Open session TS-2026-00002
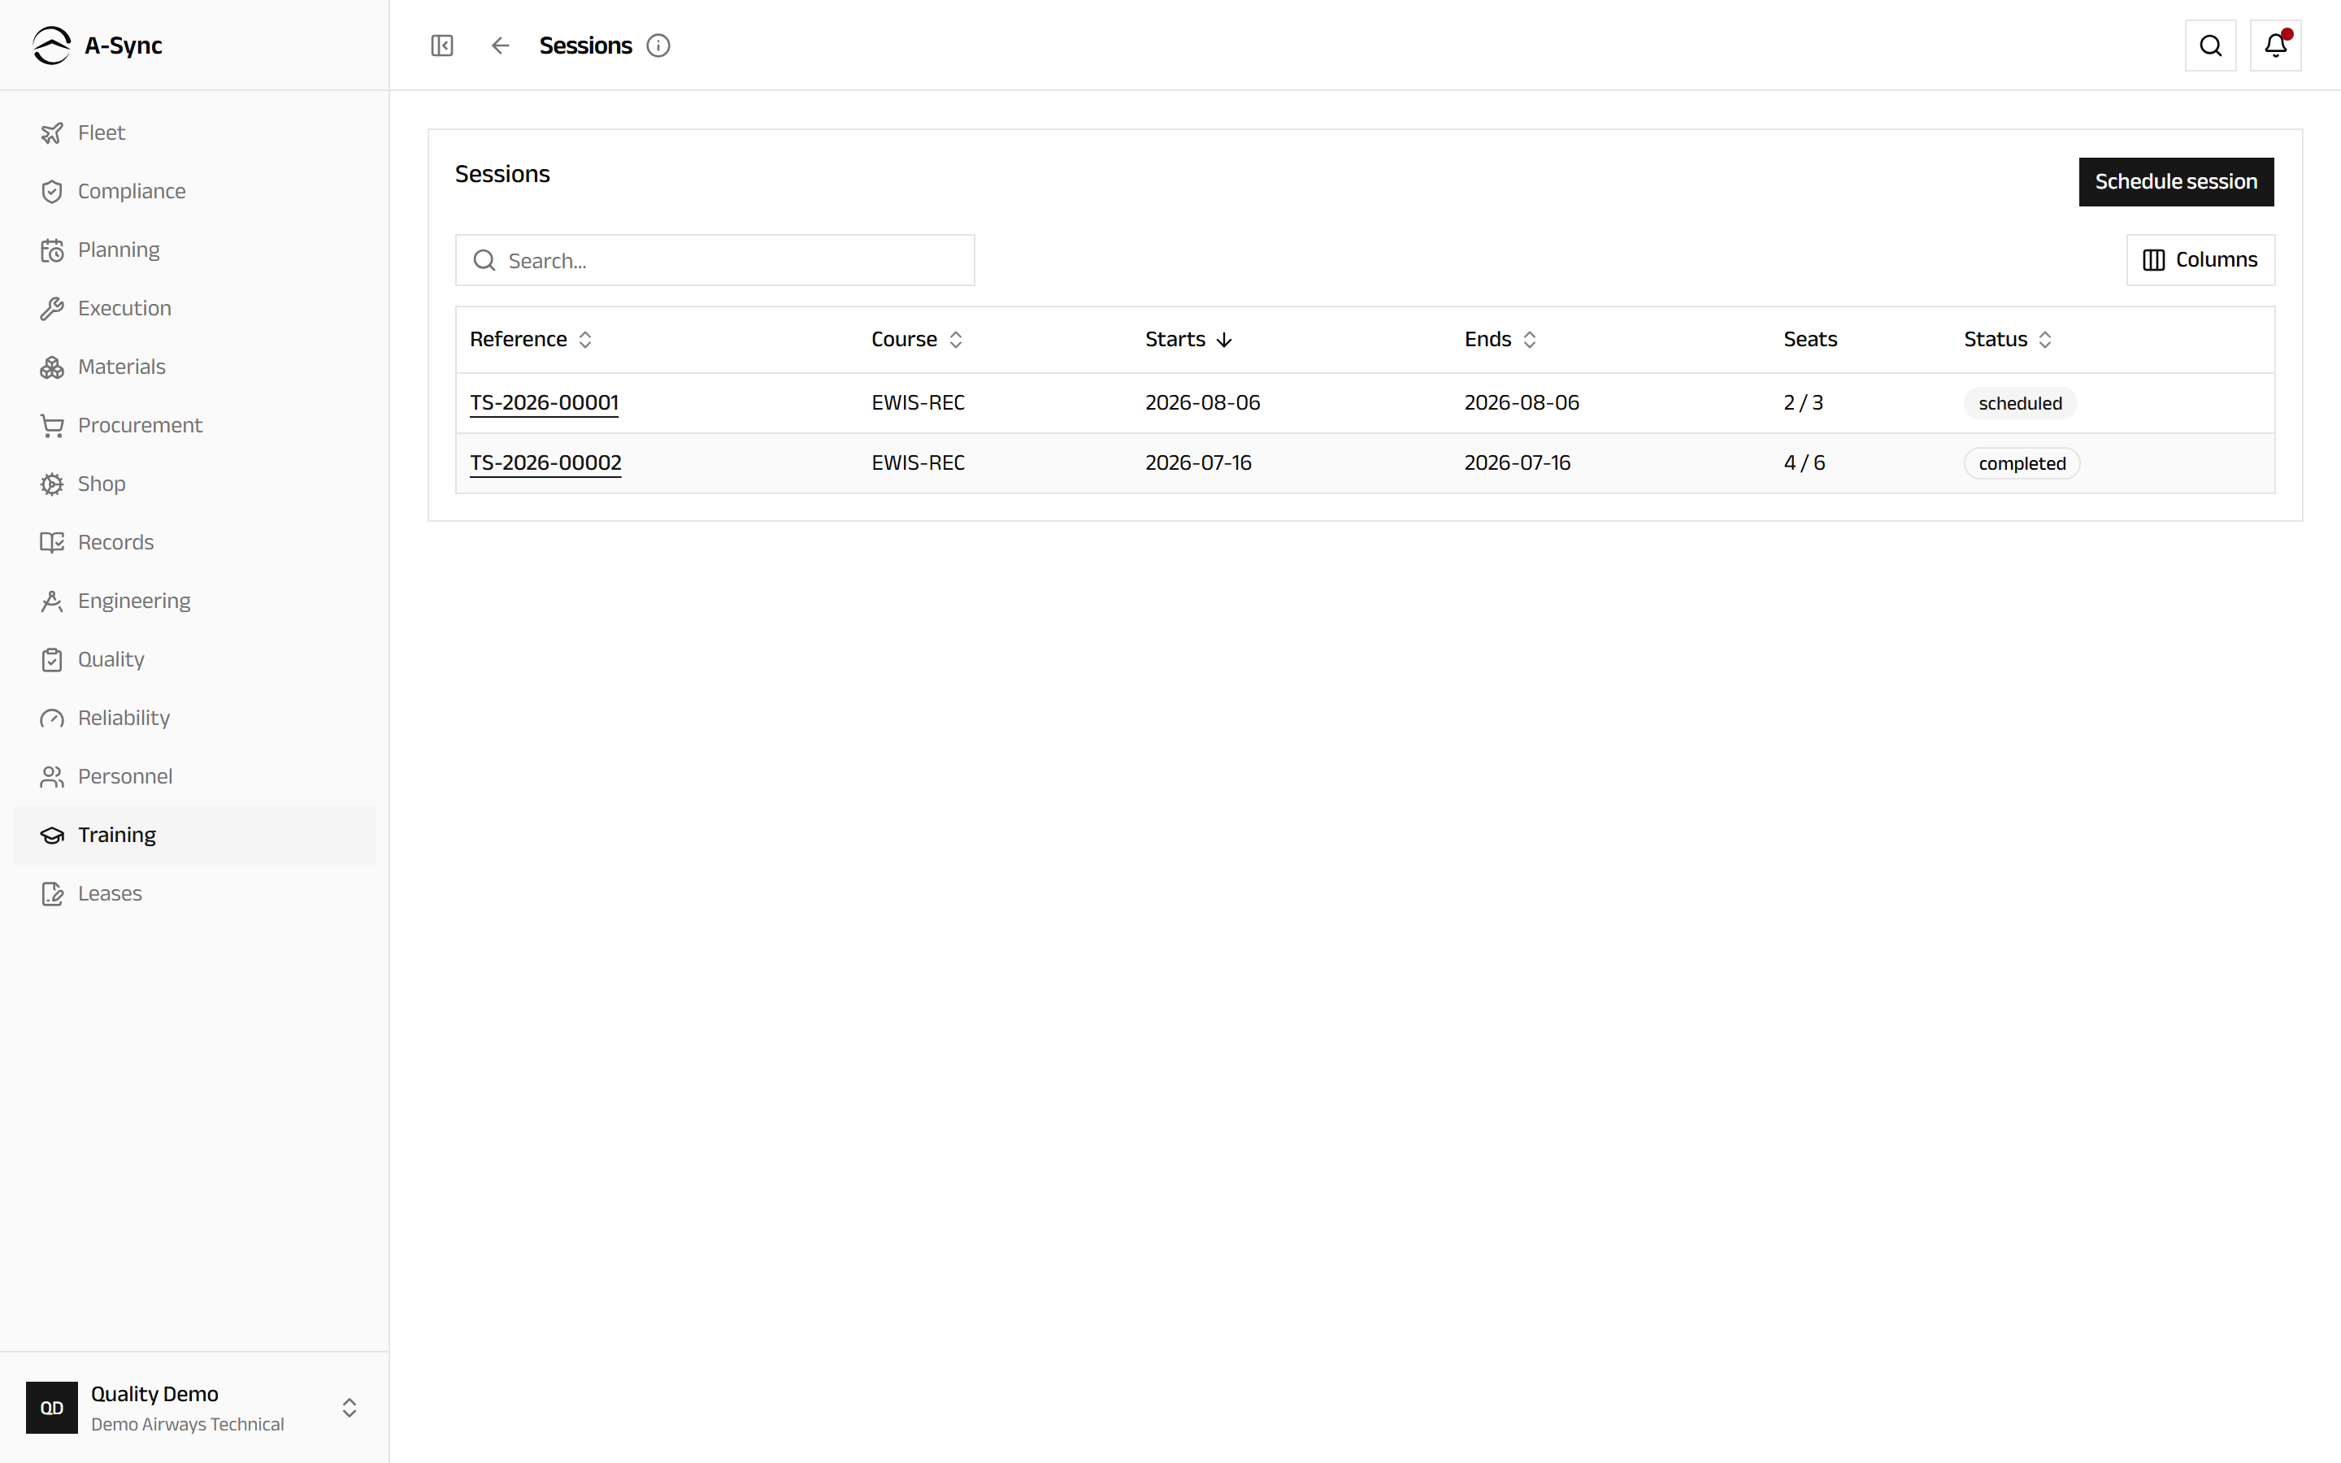2341x1463 pixels. click(x=545, y=462)
